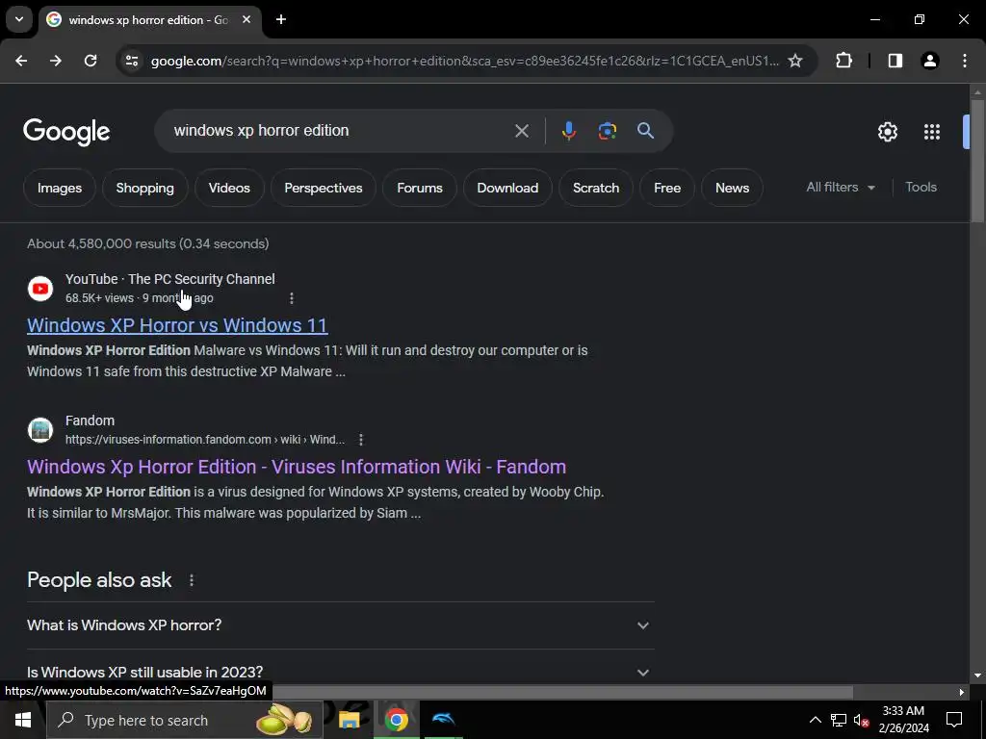Select the Download filter chip
The image size is (986, 739).
(x=507, y=188)
